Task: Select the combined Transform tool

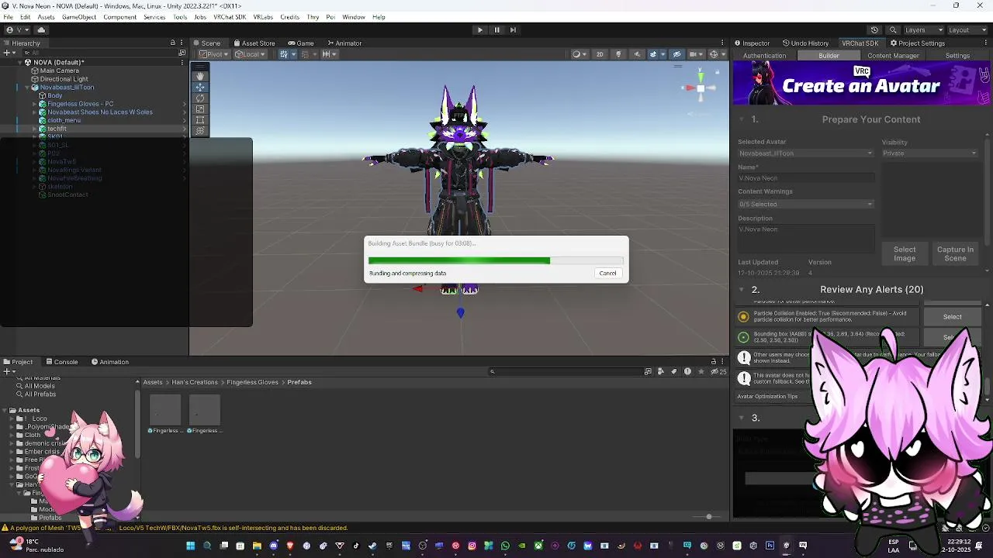Action: [200, 130]
